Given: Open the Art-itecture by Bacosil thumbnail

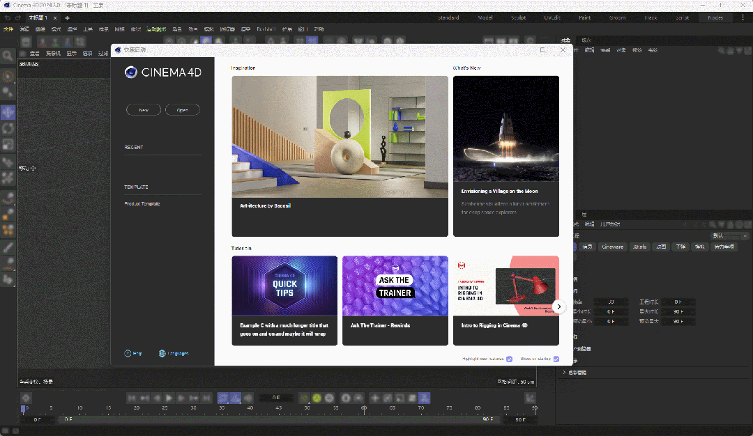Looking at the screenshot, I should coord(340,137).
